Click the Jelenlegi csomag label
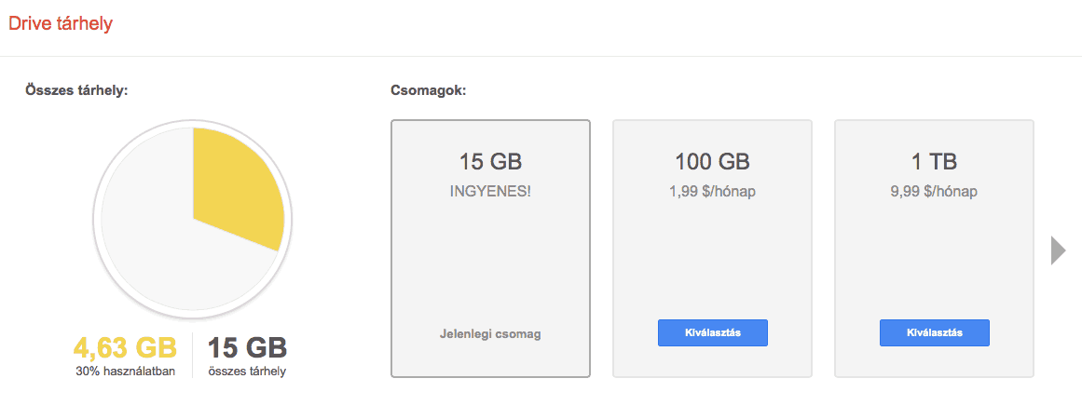Image resolution: width=1082 pixels, height=419 pixels. pos(490,334)
